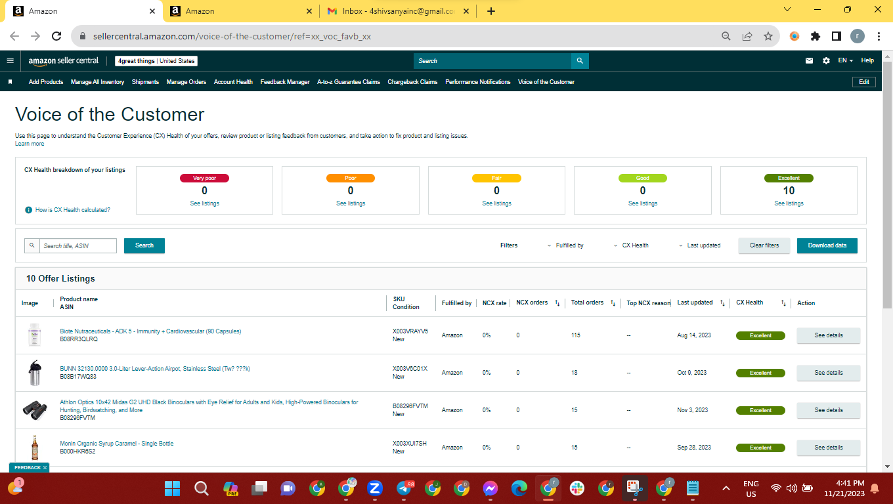Sort the table by Last updated column
Image resolution: width=893 pixels, height=504 pixels.
(x=722, y=303)
